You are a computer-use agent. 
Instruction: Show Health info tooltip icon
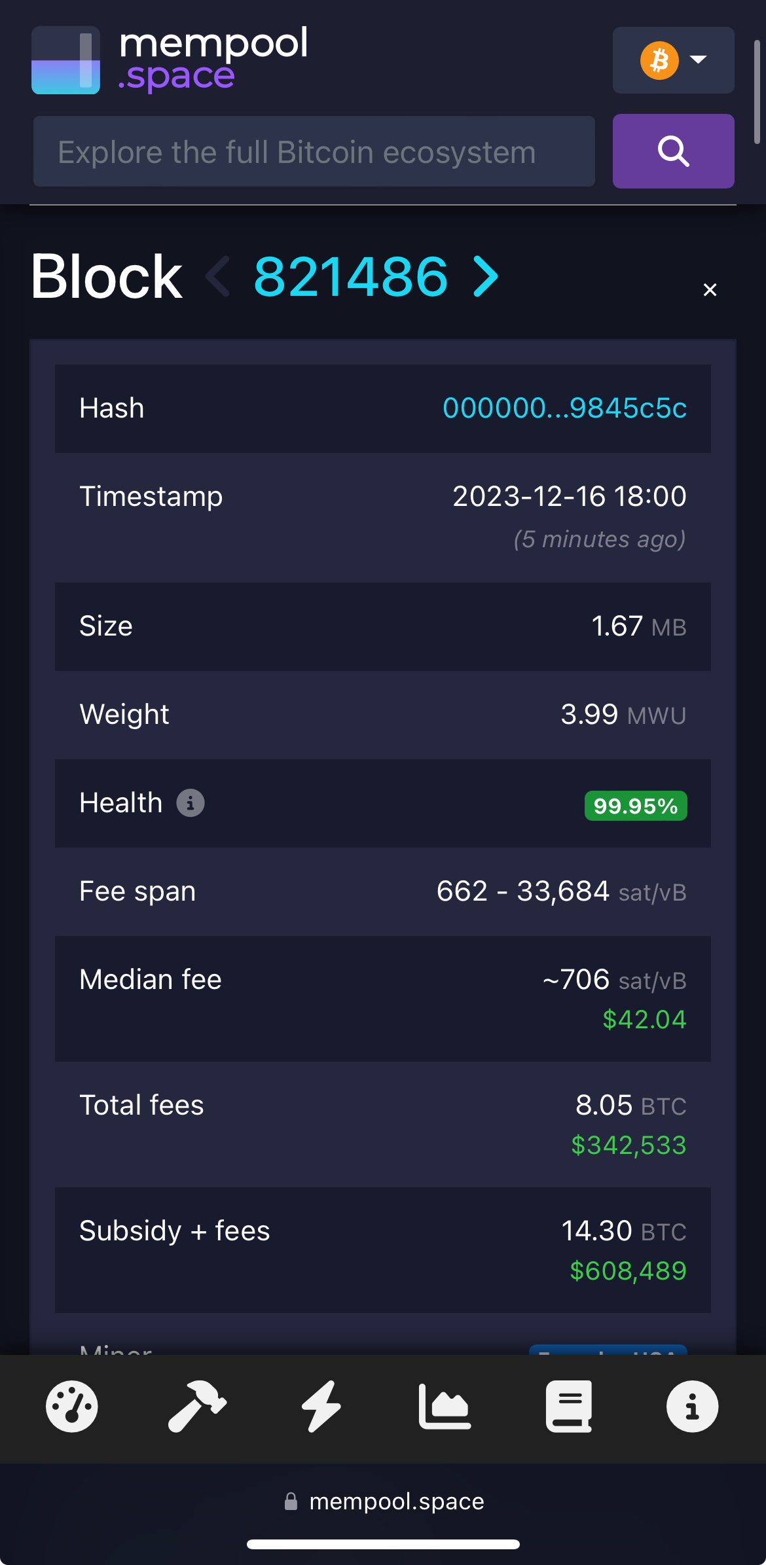click(191, 803)
